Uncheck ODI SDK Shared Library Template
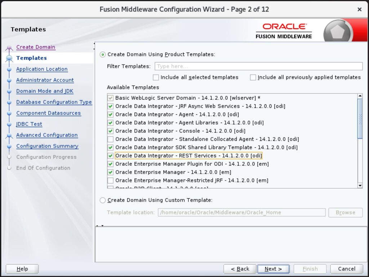 (110, 147)
